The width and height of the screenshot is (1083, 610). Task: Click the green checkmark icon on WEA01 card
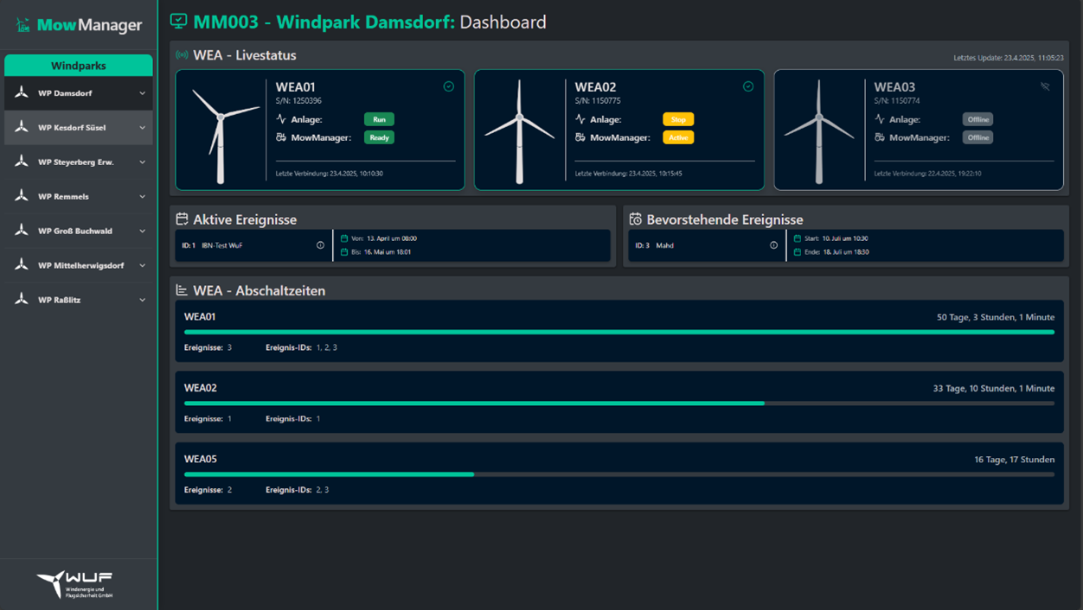(448, 86)
